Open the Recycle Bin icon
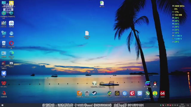This screenshot has height=107, width=191. (4, 44)
